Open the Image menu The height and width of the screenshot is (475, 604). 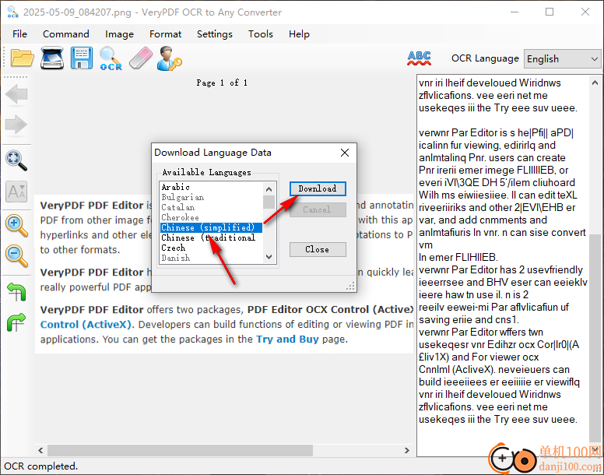[119, 34]
